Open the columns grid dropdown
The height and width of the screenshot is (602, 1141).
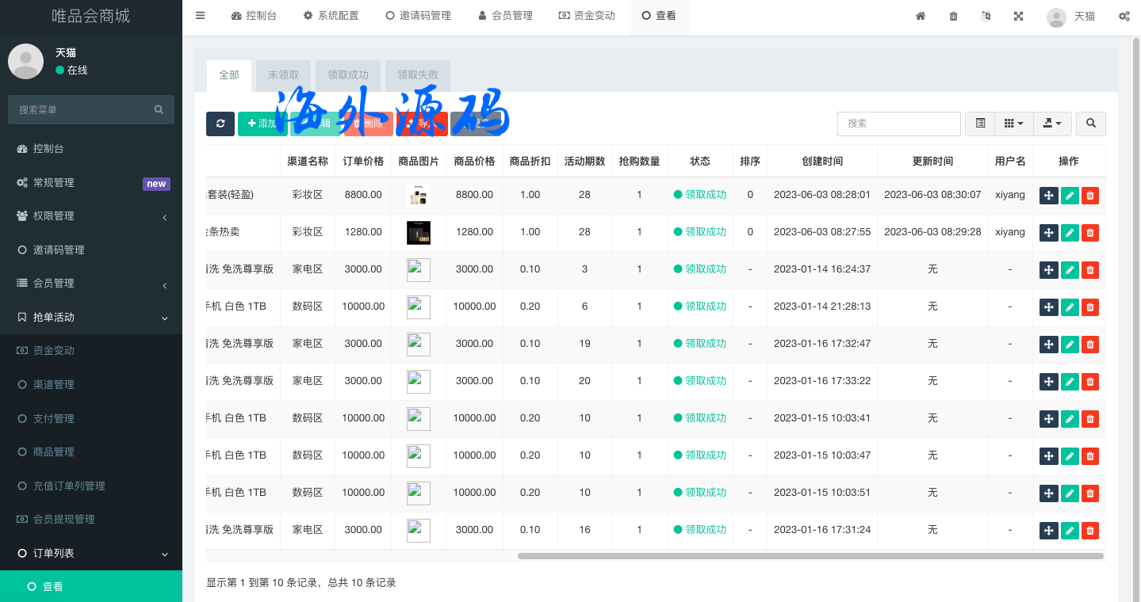pos(1013,124)
